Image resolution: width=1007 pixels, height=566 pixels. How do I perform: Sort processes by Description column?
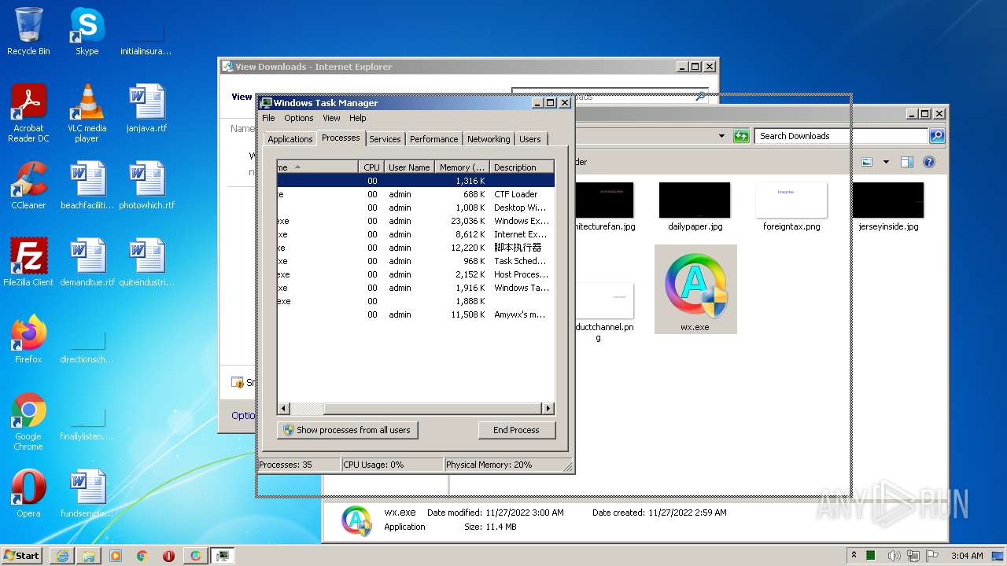pyautogui.click(x=521, y=167)
